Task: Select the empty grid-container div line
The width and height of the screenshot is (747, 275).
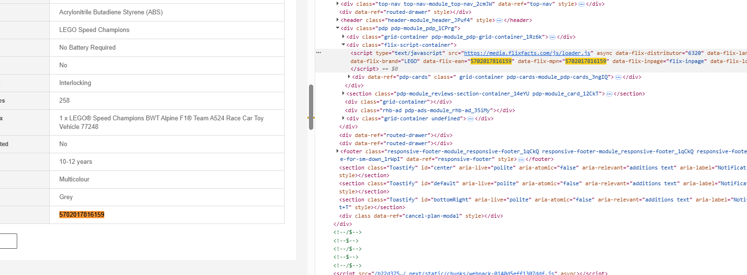Action: [x=398, y=102]
